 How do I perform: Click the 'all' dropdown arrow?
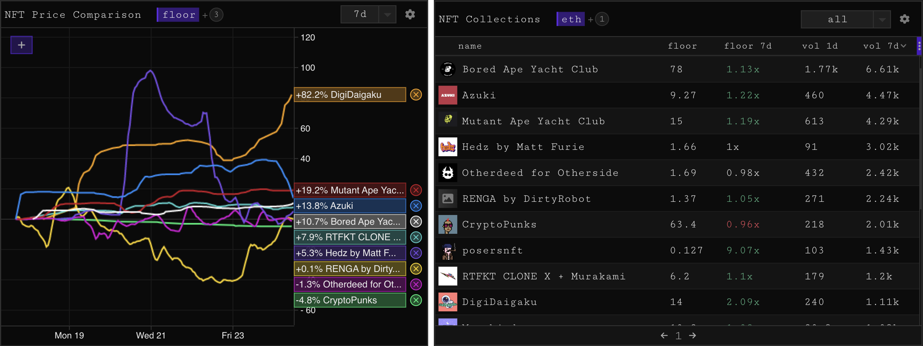882,20
